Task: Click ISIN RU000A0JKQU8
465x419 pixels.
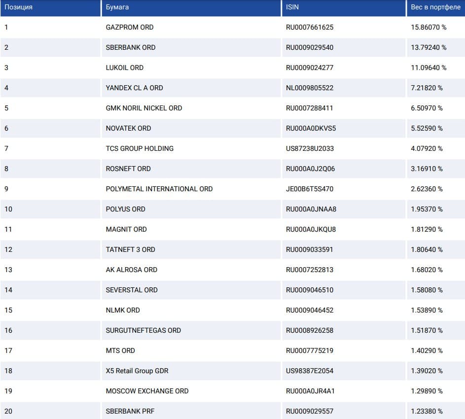Action: coord(311,229)
